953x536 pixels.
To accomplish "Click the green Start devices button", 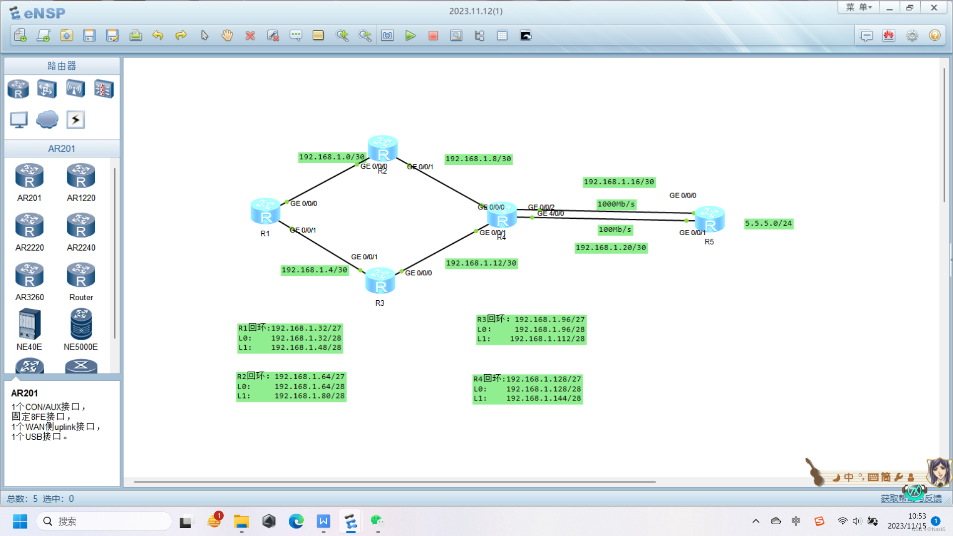I will pyautogui.click(x=410, y=35).
